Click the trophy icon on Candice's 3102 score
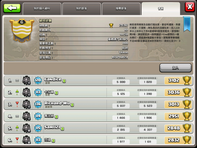Viewport: 197px width, 148px height. 187,80
